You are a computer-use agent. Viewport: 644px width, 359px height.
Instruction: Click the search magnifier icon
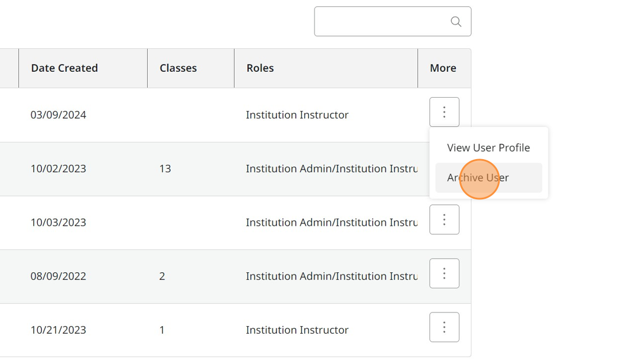(456, 22)
